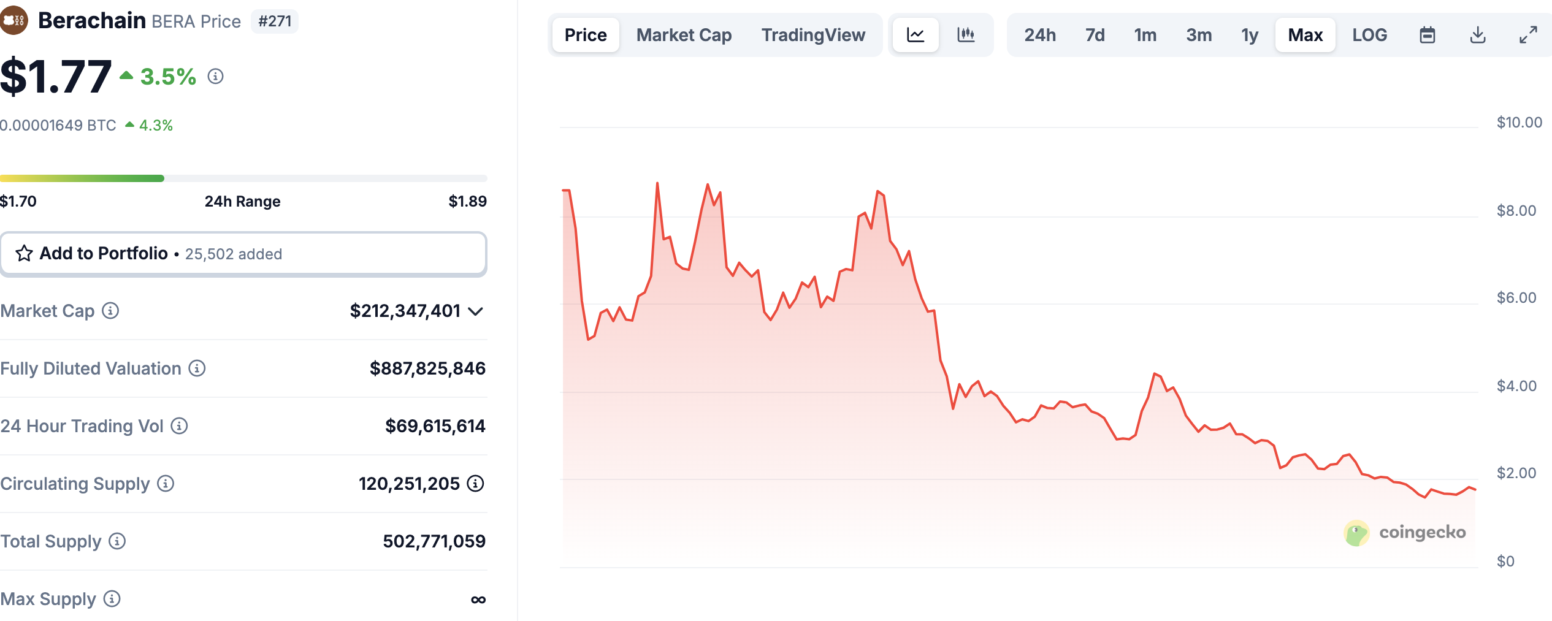Switch to candlestick chart view icon
The image size is (1552, 621).
(x=966, y=35)
